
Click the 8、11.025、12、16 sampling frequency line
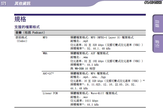[103, 86]
